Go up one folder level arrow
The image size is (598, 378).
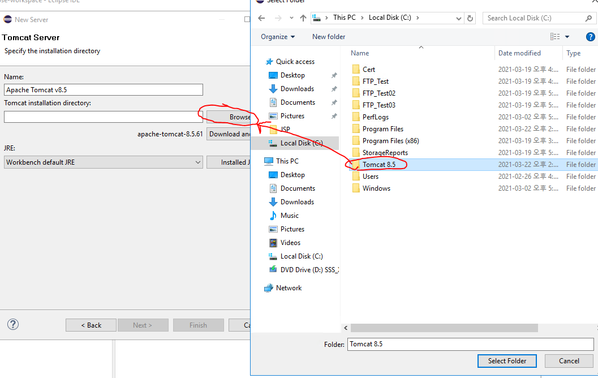303,18
